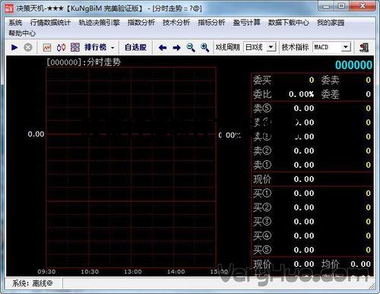Maximize the 决策天机 window

[x=342, y=6]
